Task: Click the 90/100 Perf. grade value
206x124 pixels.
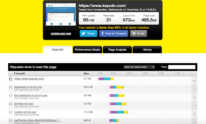Action: [x=89, y=20]
